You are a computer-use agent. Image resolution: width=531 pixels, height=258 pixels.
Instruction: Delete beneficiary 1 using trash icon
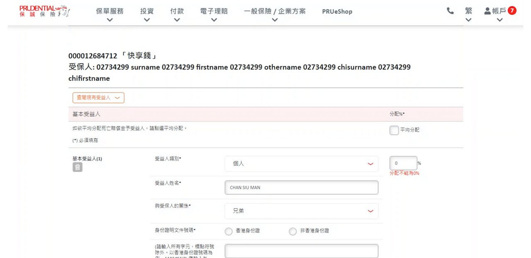(78, 167)
